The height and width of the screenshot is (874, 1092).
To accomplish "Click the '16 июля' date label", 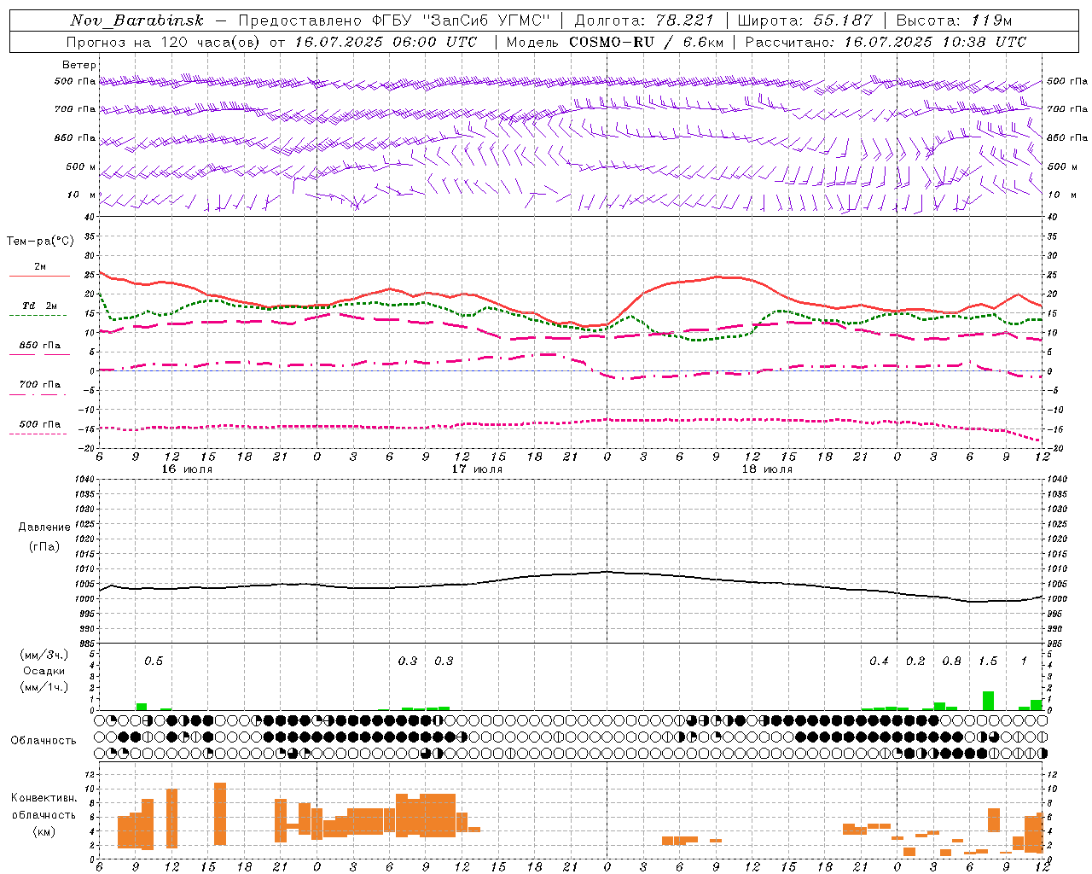I will (187, 469).
